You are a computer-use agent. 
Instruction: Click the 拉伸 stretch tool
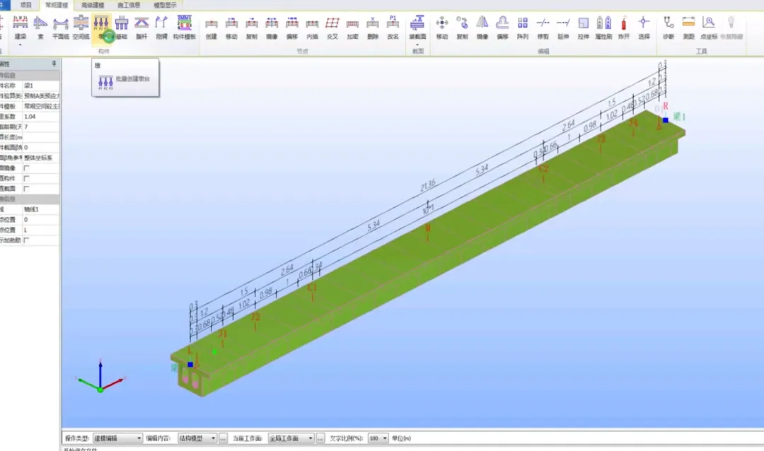coord(583,28)
